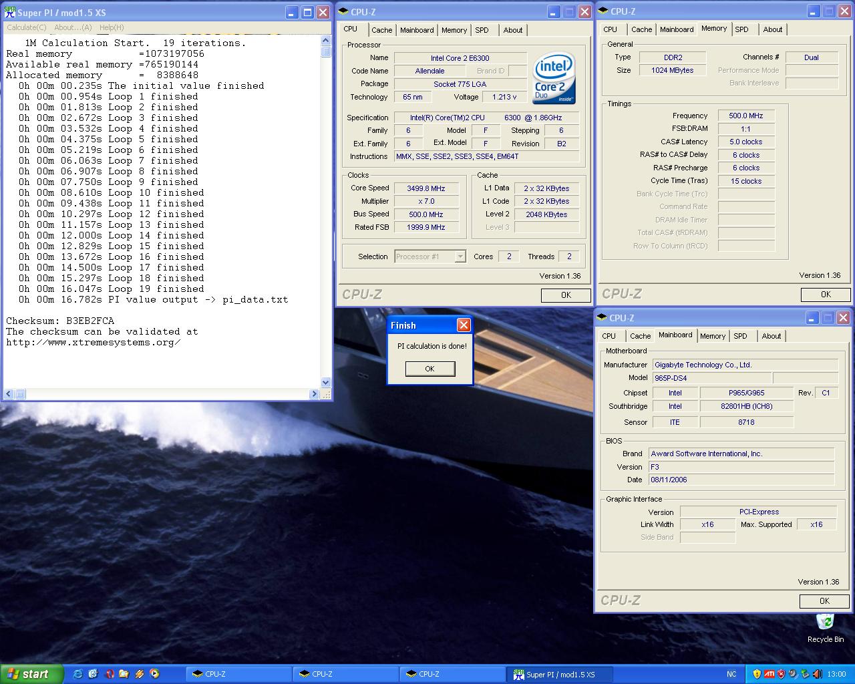Click Super PI horizontal scrollbar right arrow
This screenshot has width=855, height=684.
tap(315, 394)
